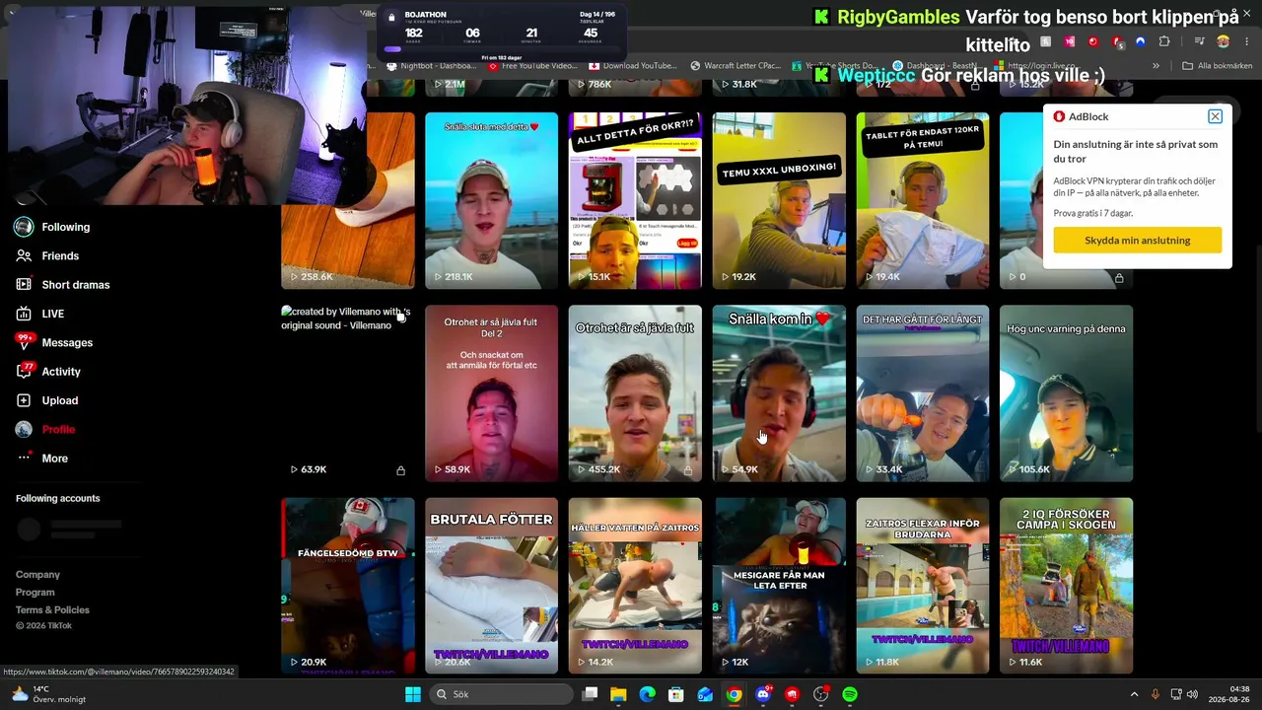The width and height of the screenshot is (1262, 710).
Task: Click the microphone icon in system tray
Action: click(1156, 694)
